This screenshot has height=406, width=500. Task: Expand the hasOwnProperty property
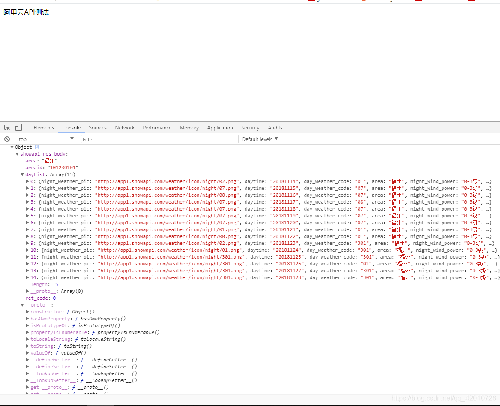[27, 319]
